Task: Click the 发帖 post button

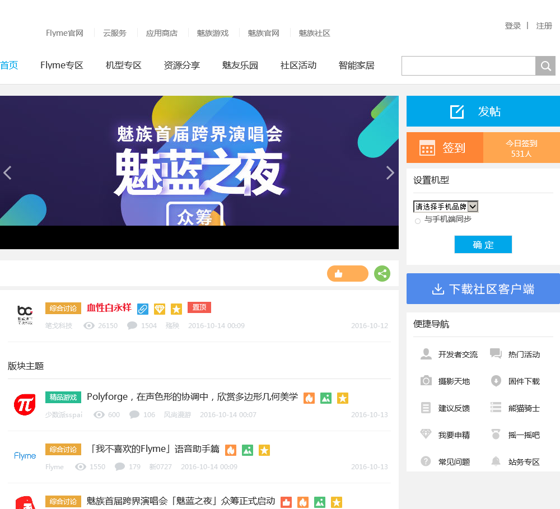Action: pos(483,111)
